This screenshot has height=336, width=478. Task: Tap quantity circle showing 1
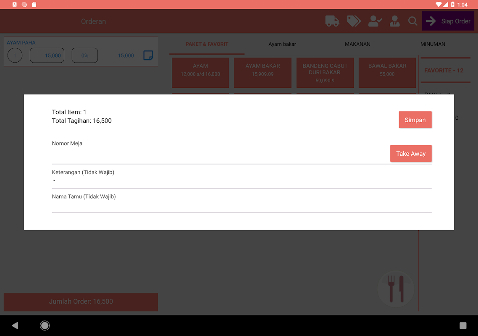[15, 55]
